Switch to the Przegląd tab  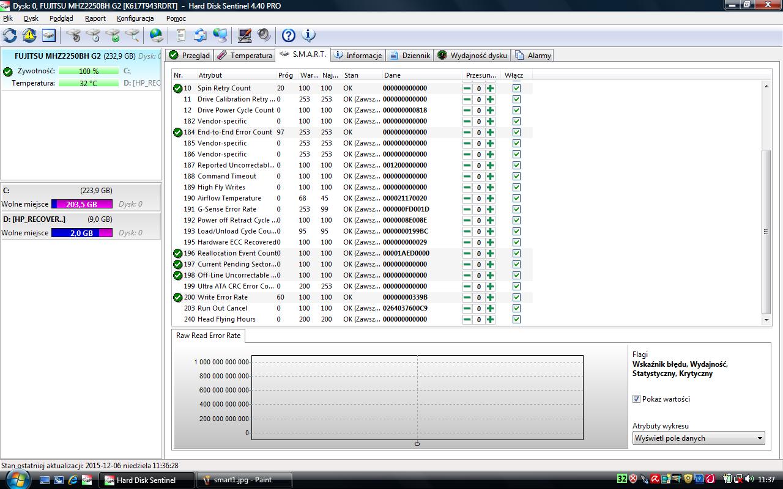click(x=190, y=55)
